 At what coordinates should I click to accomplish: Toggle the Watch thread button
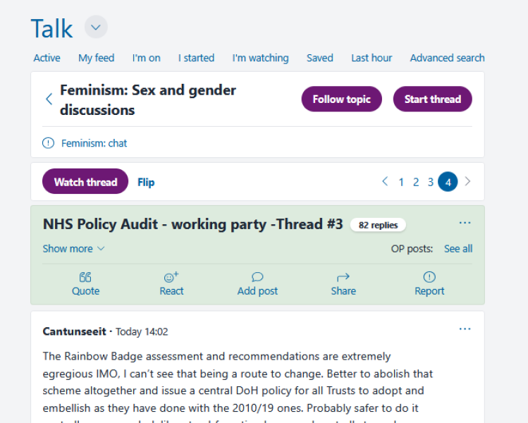click(x=85, y=182)
